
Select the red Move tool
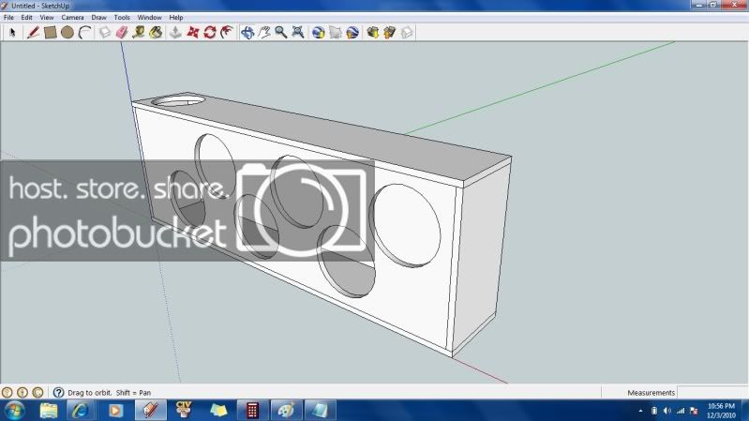coord(193,33)
